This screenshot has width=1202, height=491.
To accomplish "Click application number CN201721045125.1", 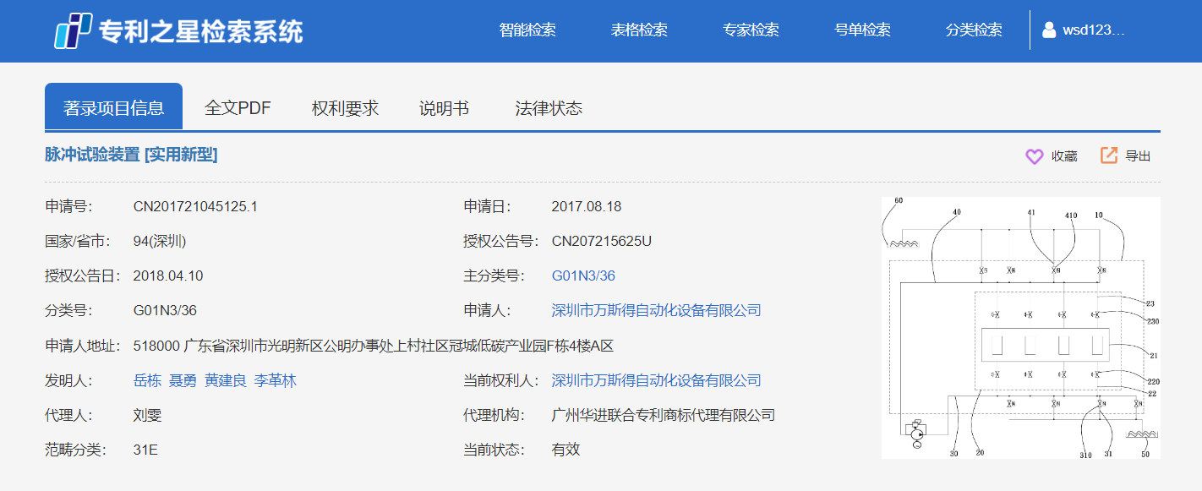I will (x=195, y=206).
